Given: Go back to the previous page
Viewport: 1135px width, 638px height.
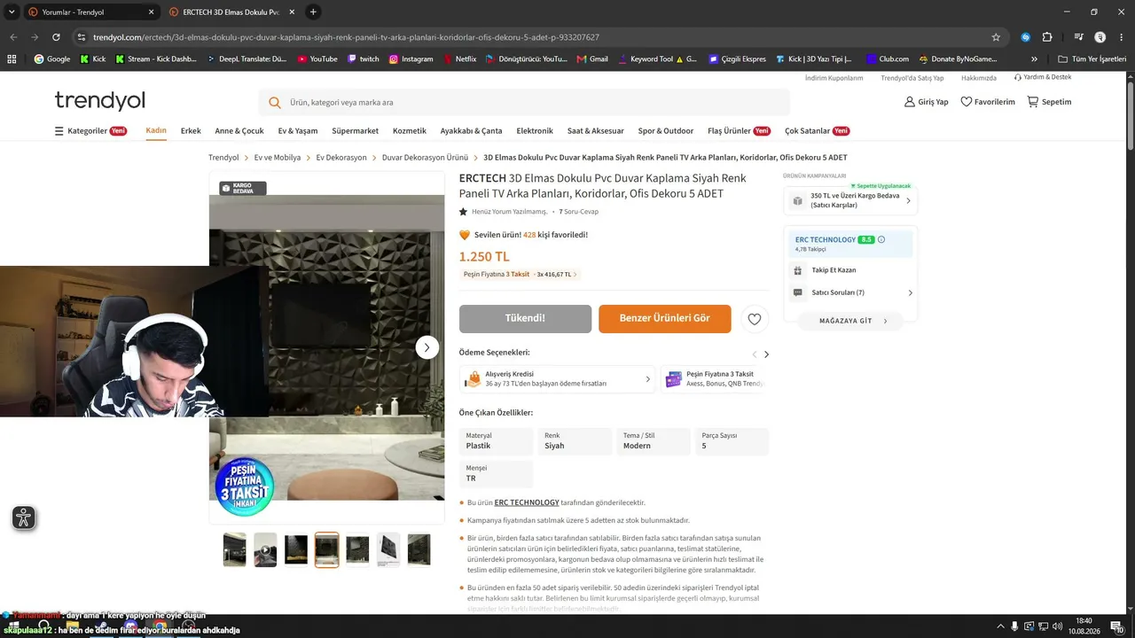Looking at the screenshot, I should [x=13, y=37].
